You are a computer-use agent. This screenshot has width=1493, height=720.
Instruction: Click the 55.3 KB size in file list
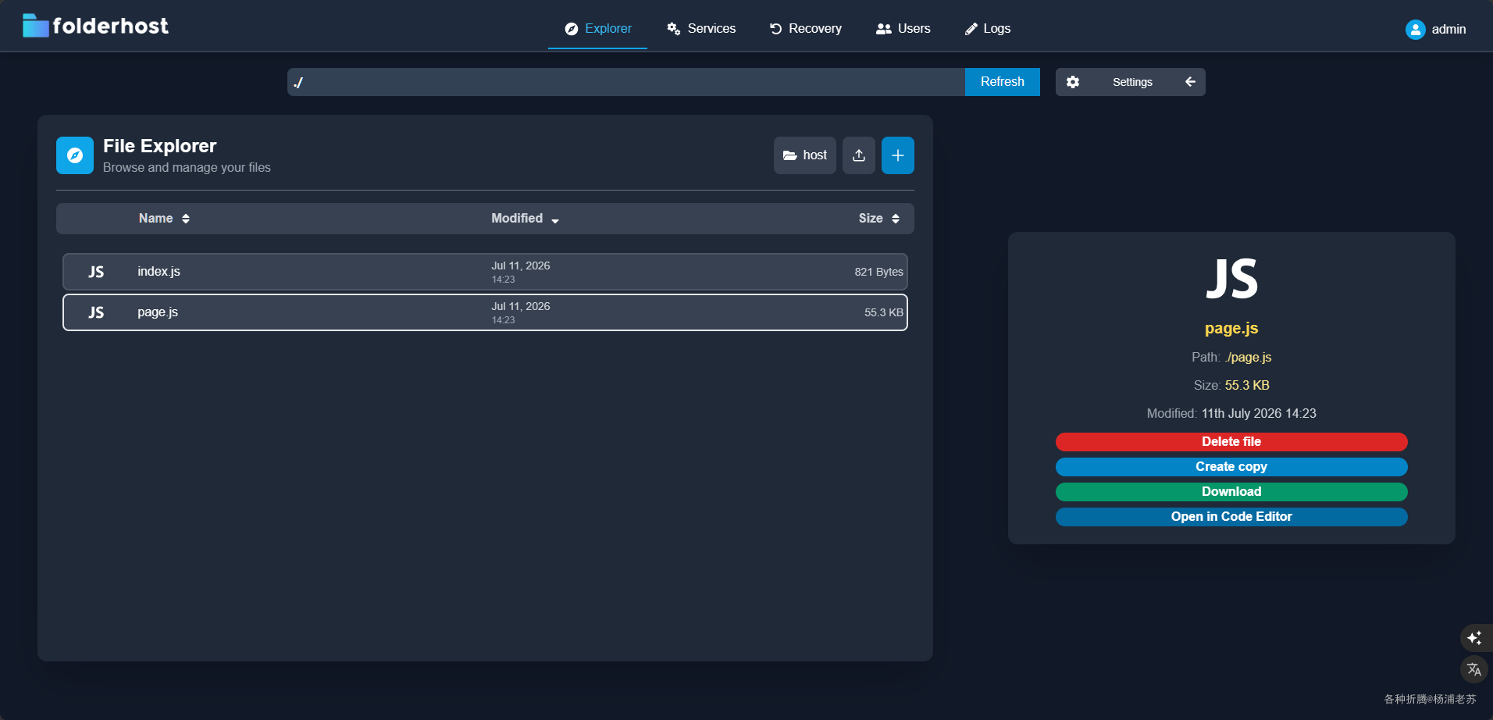coord(883,312)
